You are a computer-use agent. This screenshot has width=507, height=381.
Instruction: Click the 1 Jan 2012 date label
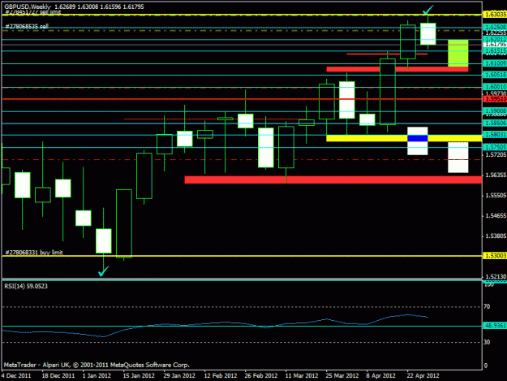point(97,375)
